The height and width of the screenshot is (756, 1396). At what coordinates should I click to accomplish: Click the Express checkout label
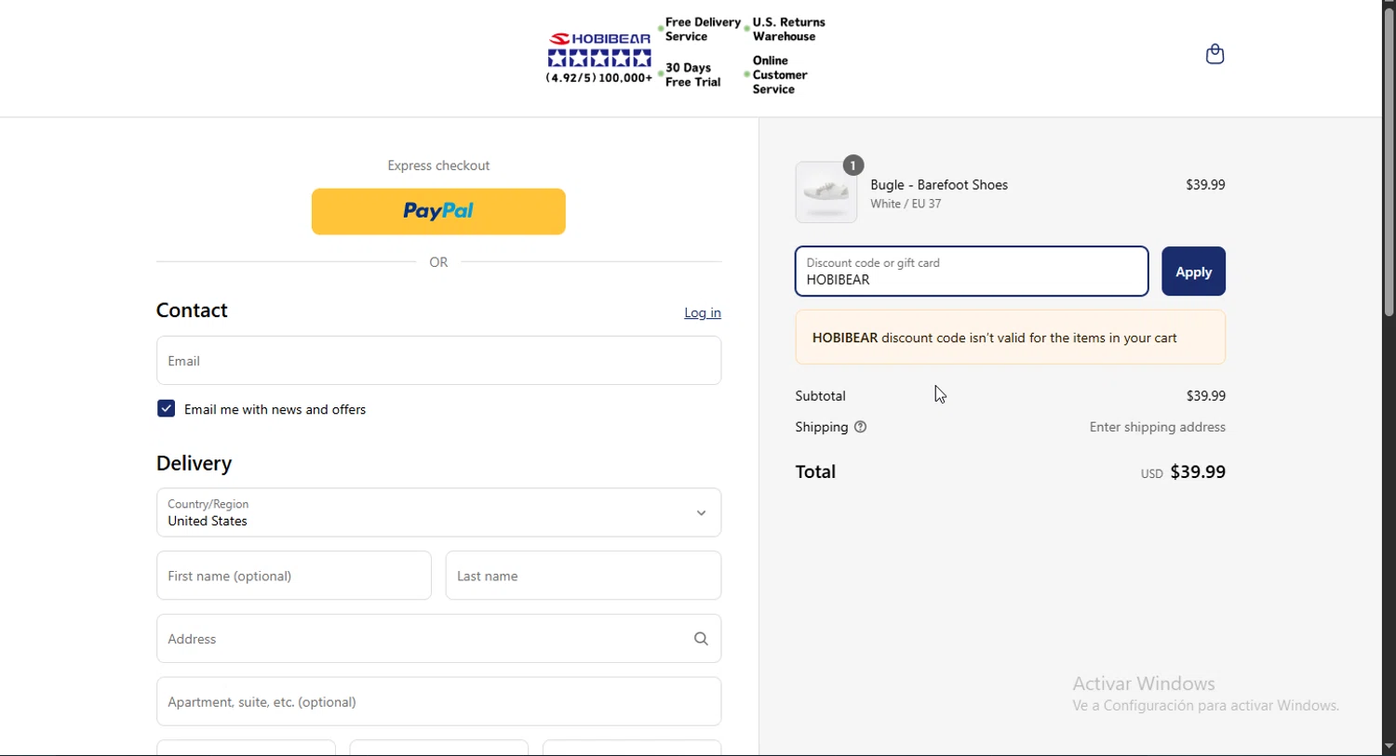click(438, 166)
